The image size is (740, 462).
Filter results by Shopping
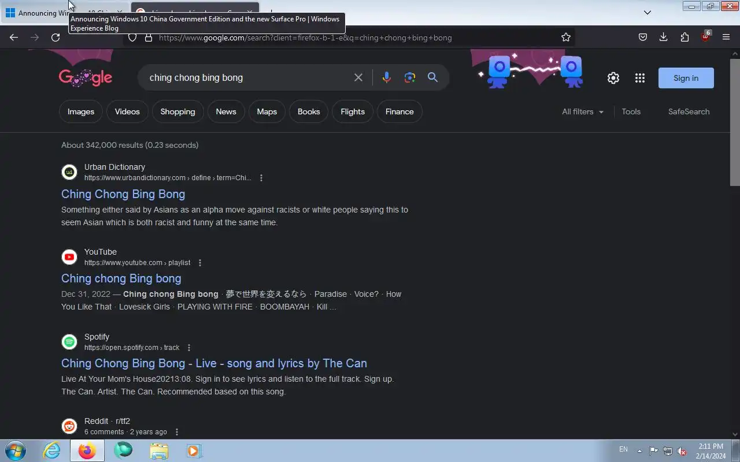(177, 111)
